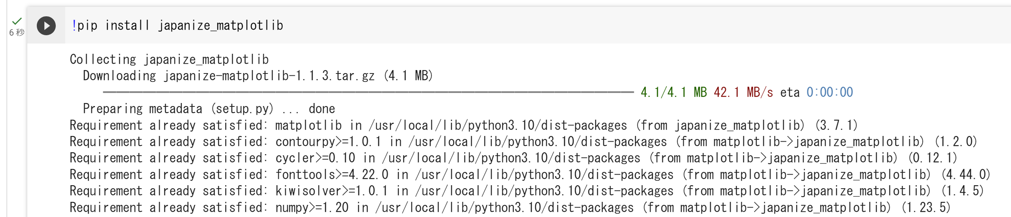Click the red 42.1 MB/s download speed
The height and width of the screenshot is (217, 1011).
click(743, 92)
